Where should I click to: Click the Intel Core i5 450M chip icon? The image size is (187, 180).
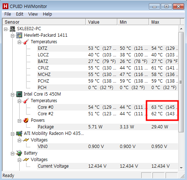tap(19, 94)
